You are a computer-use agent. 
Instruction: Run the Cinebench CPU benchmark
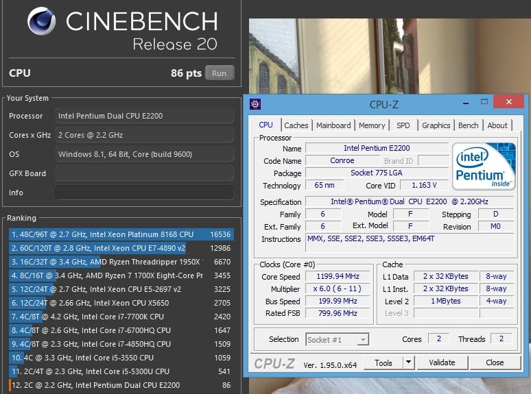coord(219,73)
